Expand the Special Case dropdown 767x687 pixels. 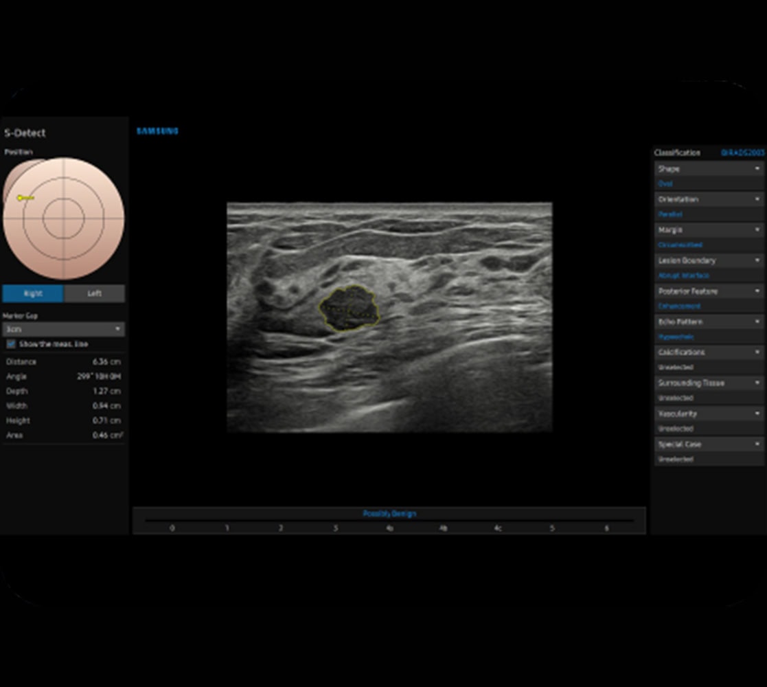coord(709,444)
